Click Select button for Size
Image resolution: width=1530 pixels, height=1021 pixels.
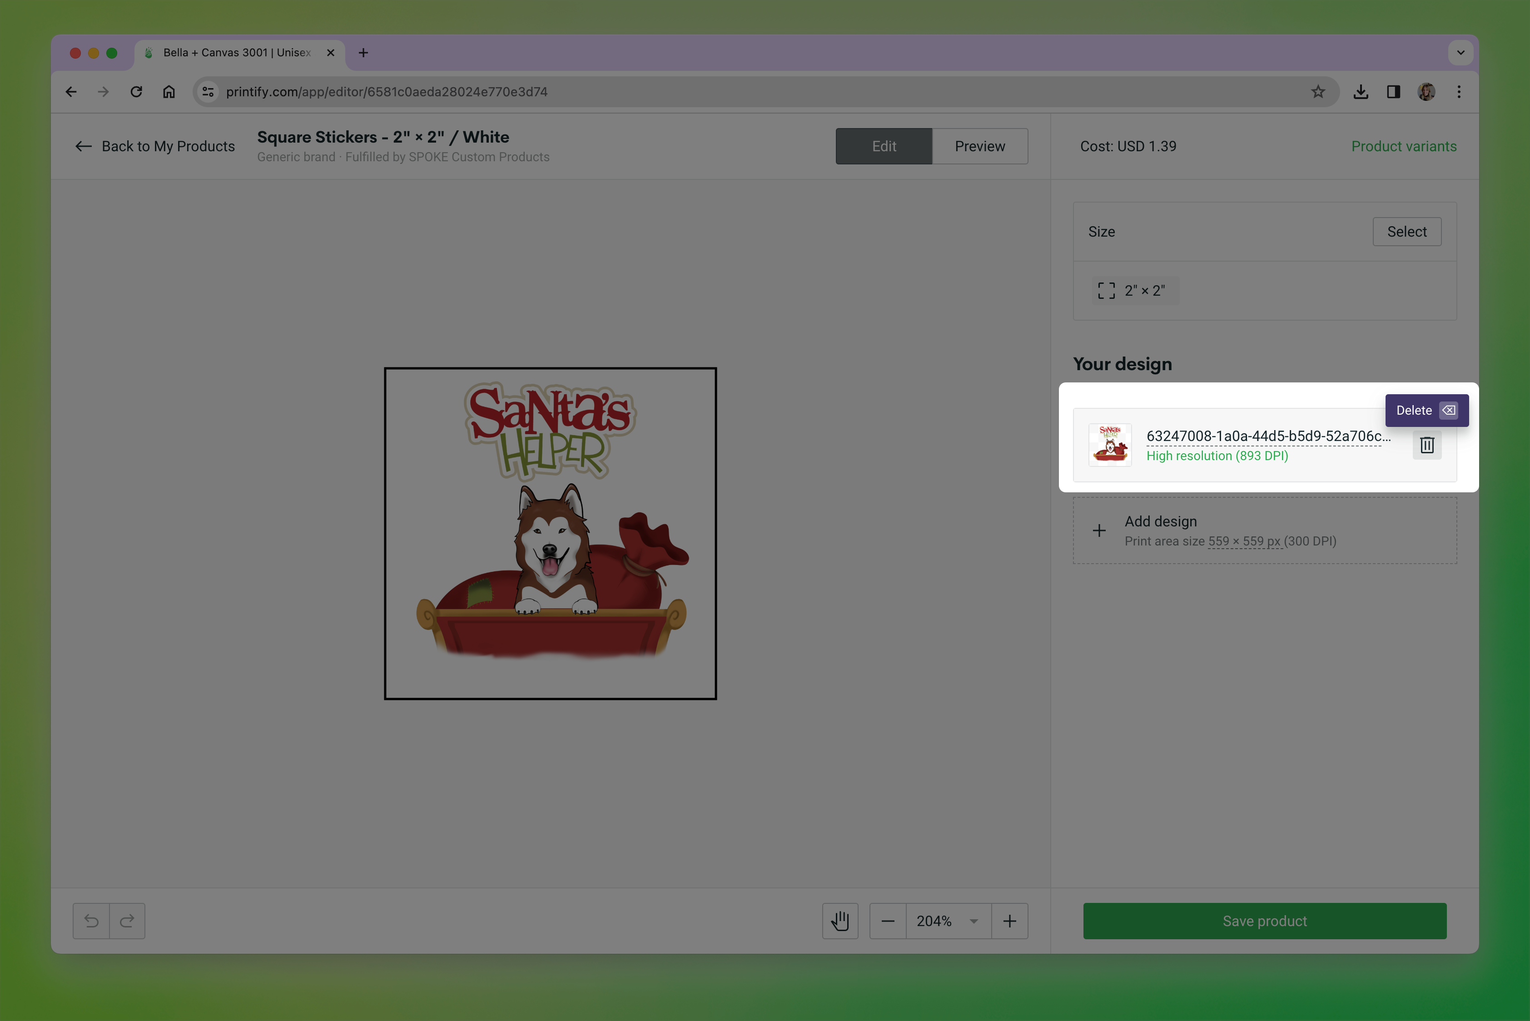pyautogui.click(x=1406, y=232)
